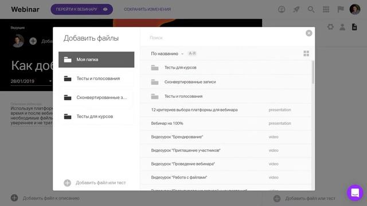Click plus icon for Добавить файл к описанию
The height and width of the screenshot is (206, 367).
14,198
